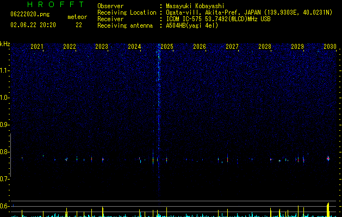Image resolution: width=342 pixels, height=217 pixels.
Task: Click the date stamp 02.06.22 20:20
Action: pos(33,25)
